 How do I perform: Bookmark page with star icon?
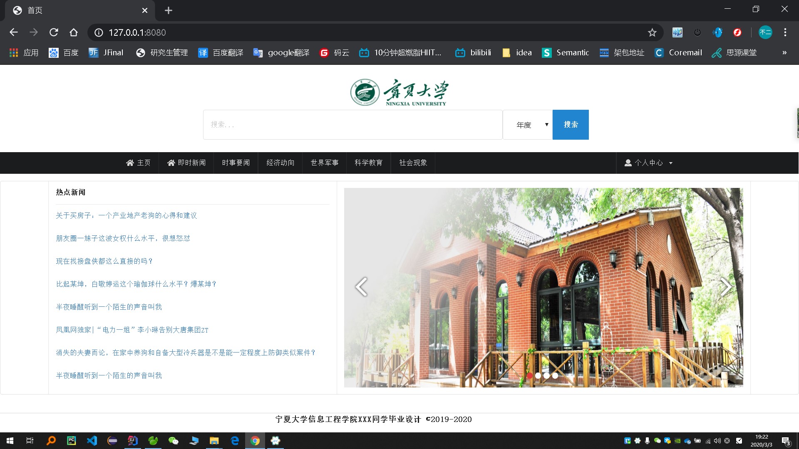(652, 32)
